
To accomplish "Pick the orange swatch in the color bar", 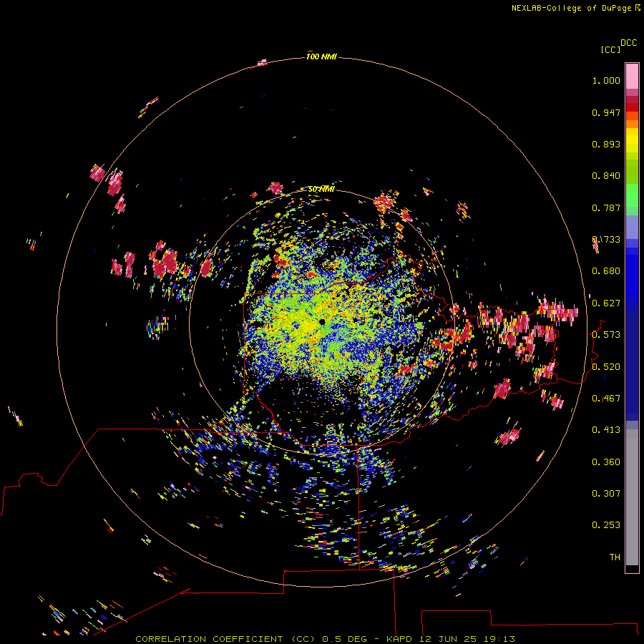I will tap(632, 124).
